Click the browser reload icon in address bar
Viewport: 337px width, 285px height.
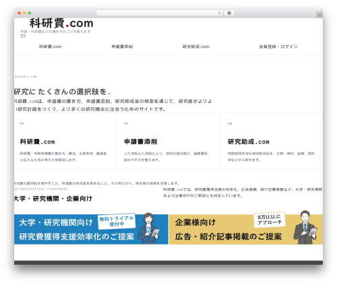(219, 13)
